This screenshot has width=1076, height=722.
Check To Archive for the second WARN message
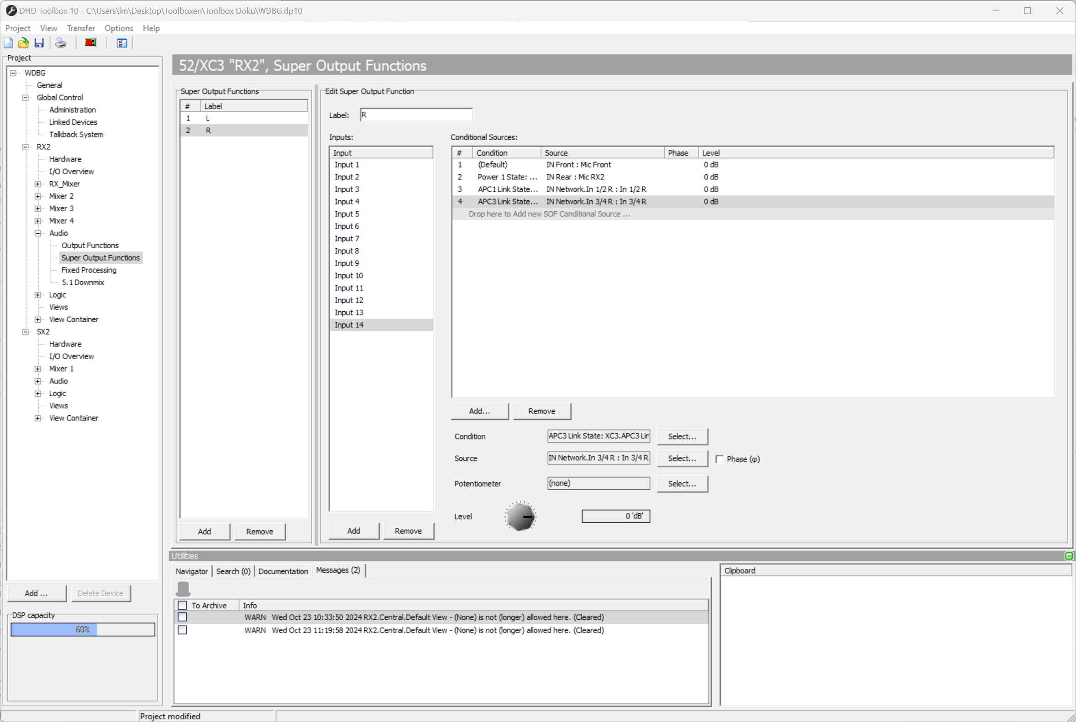[x=183, y=630]
